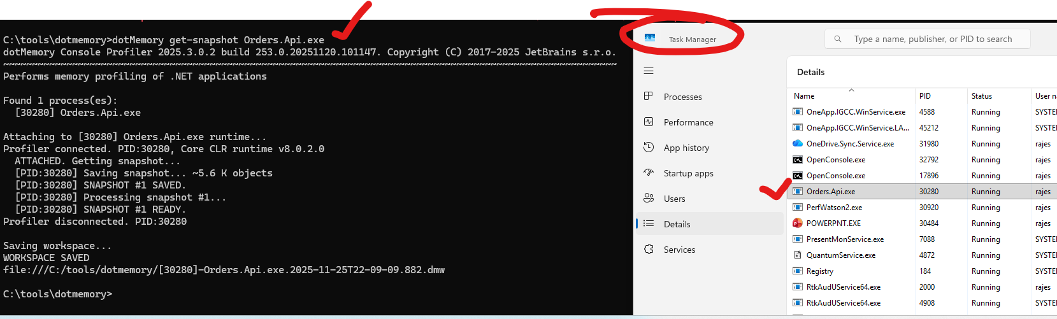Select the Orders.Api.exe process row
Image resolution: width=1057 pixels, height=319 pixels.
(x=831, y=191)
